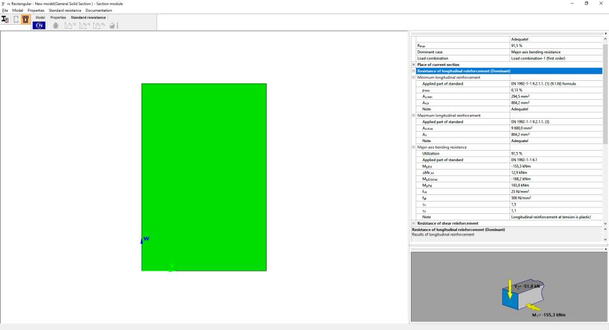
Task: Select the highlighted brown column section icon
Action: point(25,19)
